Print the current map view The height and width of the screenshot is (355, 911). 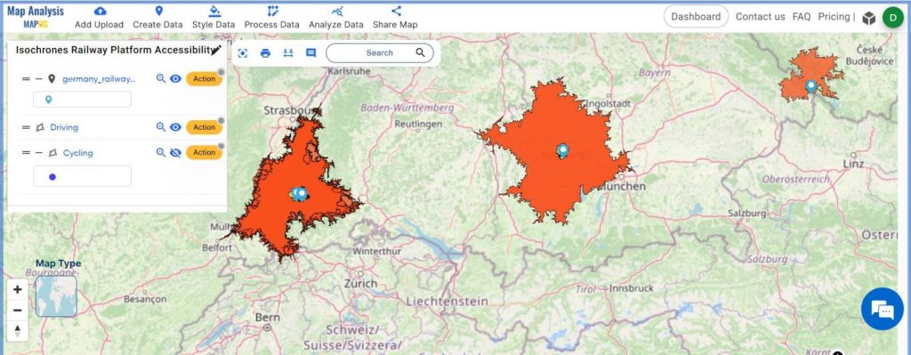[265, 52]
